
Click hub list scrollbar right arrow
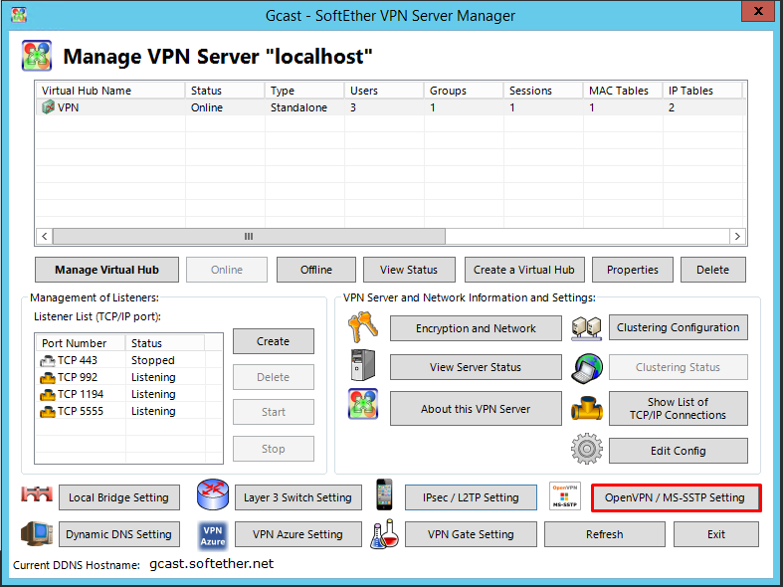(x=737, y=236)
